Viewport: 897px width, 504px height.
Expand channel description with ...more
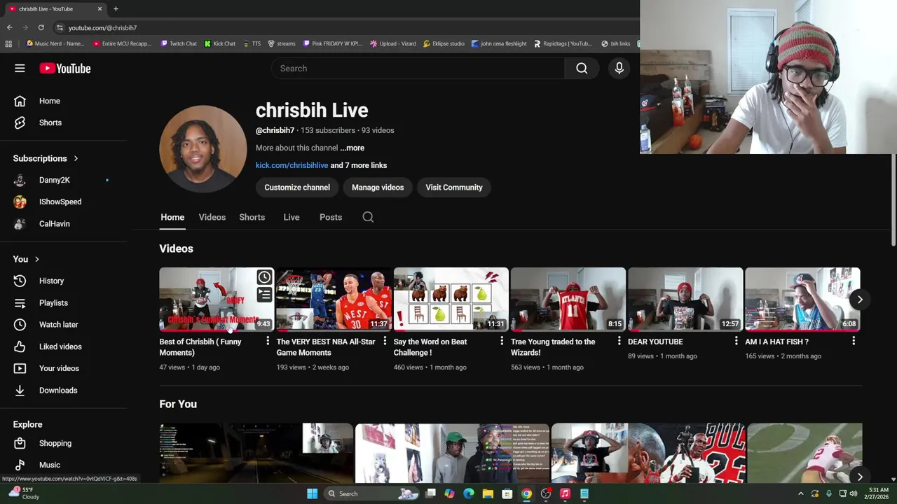(x=352, y=148)
